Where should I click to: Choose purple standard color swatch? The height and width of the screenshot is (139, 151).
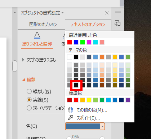tap(128, 100)
